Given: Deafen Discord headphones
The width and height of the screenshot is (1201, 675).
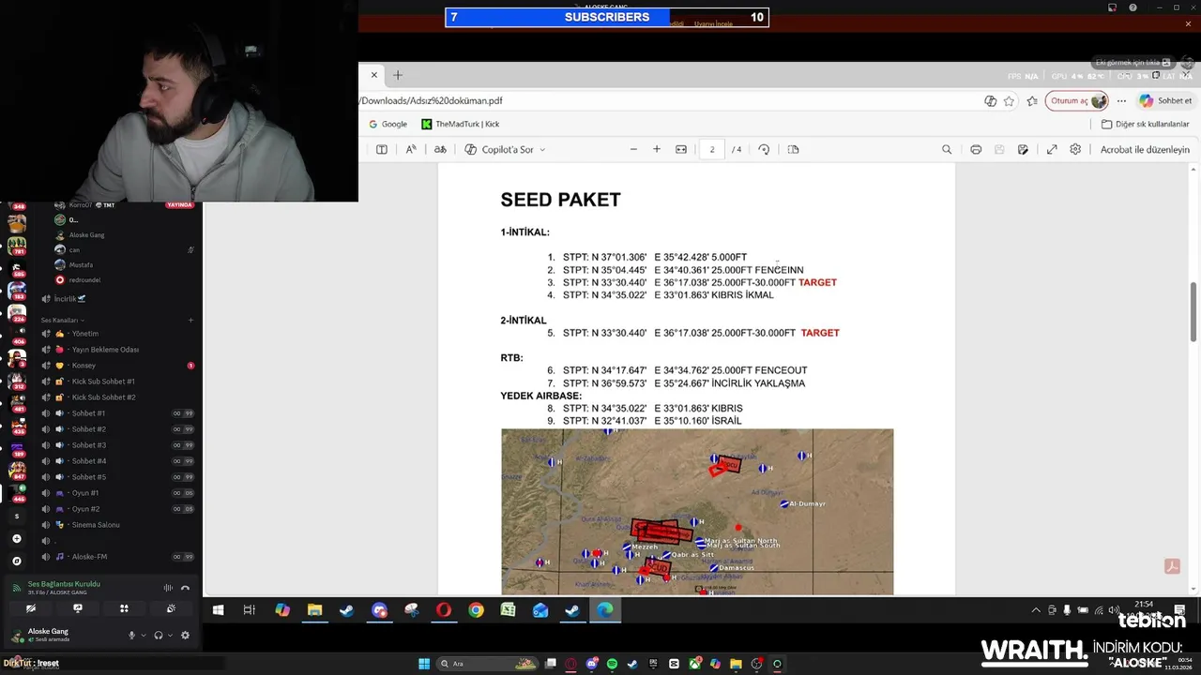Looking at the screenshot, I should pos(158,636).
